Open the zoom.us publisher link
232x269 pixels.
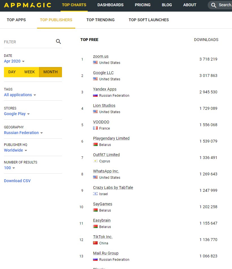click(101, 57)
